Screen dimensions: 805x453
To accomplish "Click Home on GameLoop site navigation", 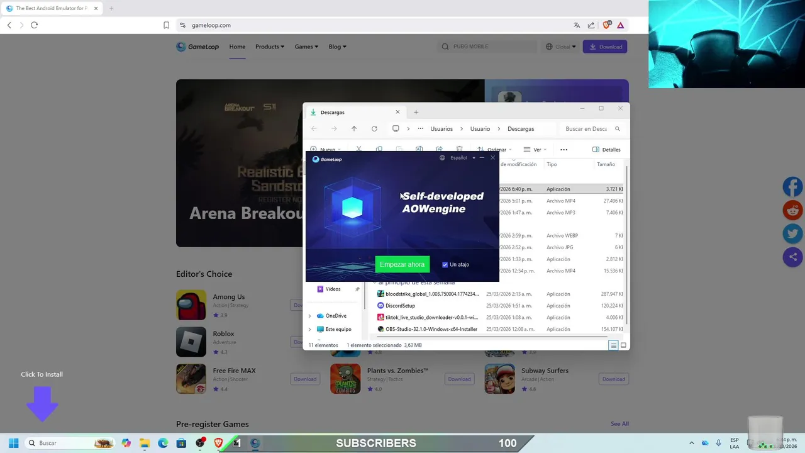I will pos(237,47).
